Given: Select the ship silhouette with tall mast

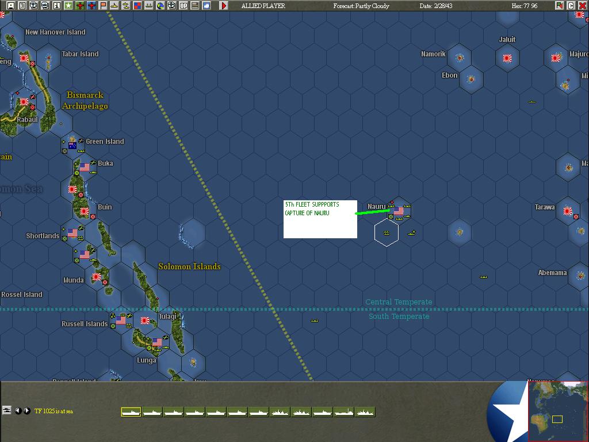Looking at the screenshot, I should tap(344, 412).
